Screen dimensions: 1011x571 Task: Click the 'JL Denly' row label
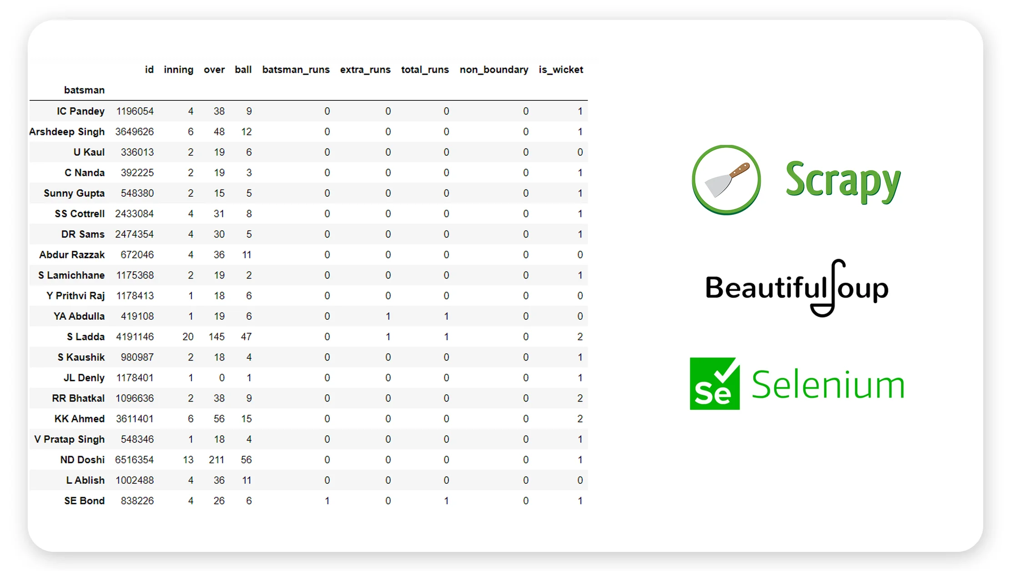[x=84, y=378]
